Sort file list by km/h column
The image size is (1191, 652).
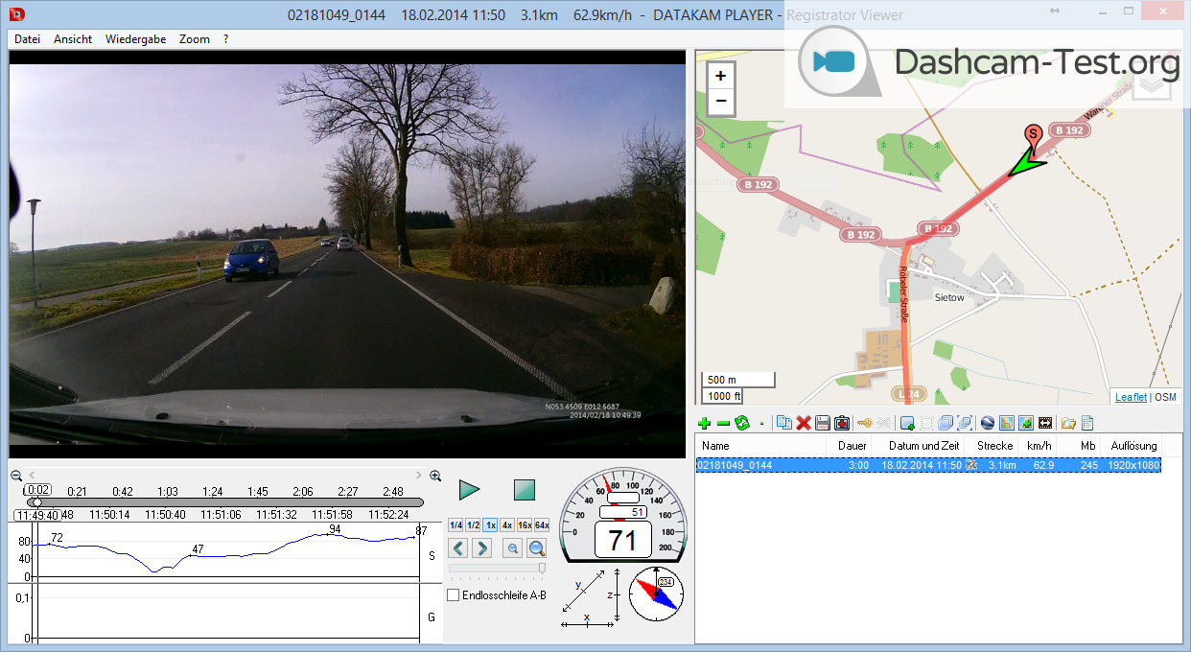tap(1039, 446)
